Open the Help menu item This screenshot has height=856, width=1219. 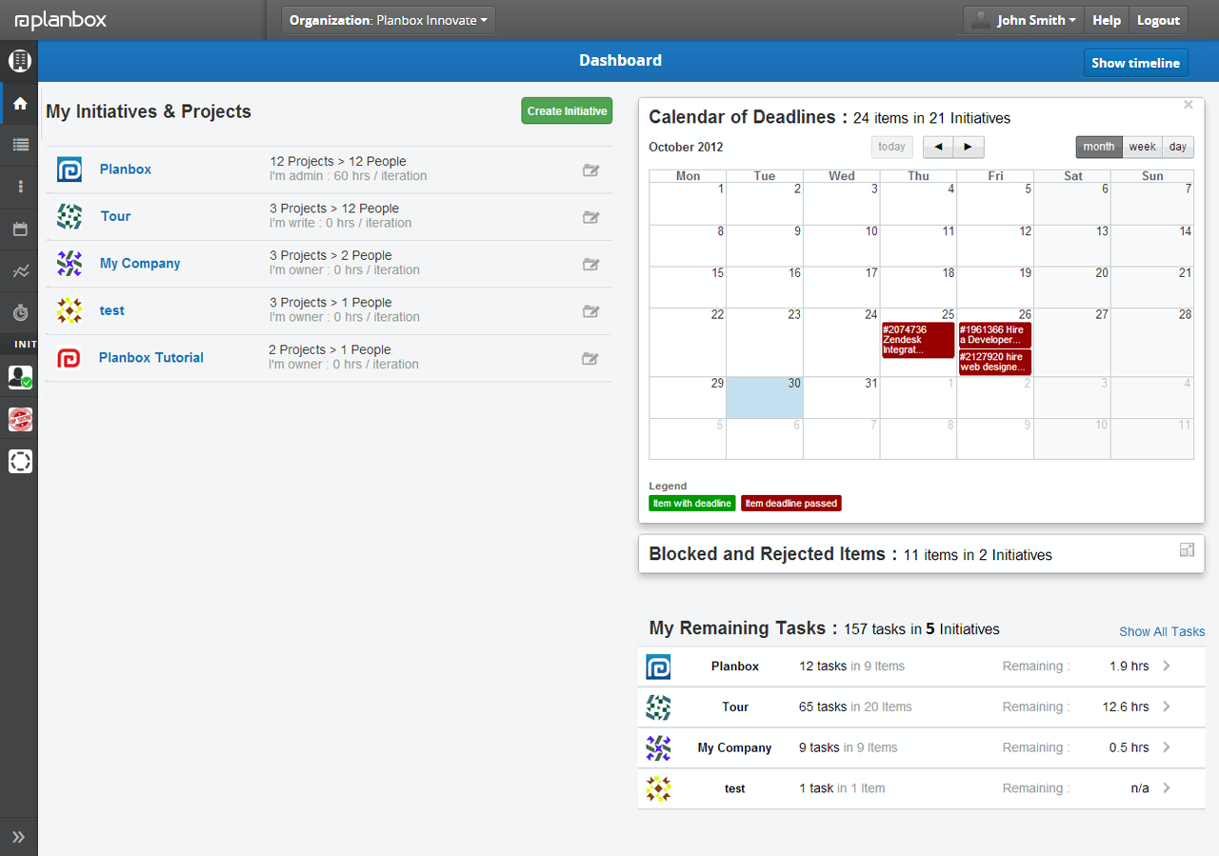[x=1107, y=20]
